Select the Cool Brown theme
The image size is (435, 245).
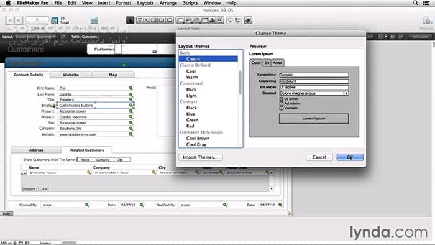click(198, 139)
